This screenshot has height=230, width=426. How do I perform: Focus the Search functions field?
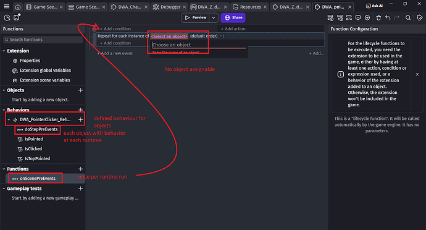pyautogui.click(x=43, y=40)
